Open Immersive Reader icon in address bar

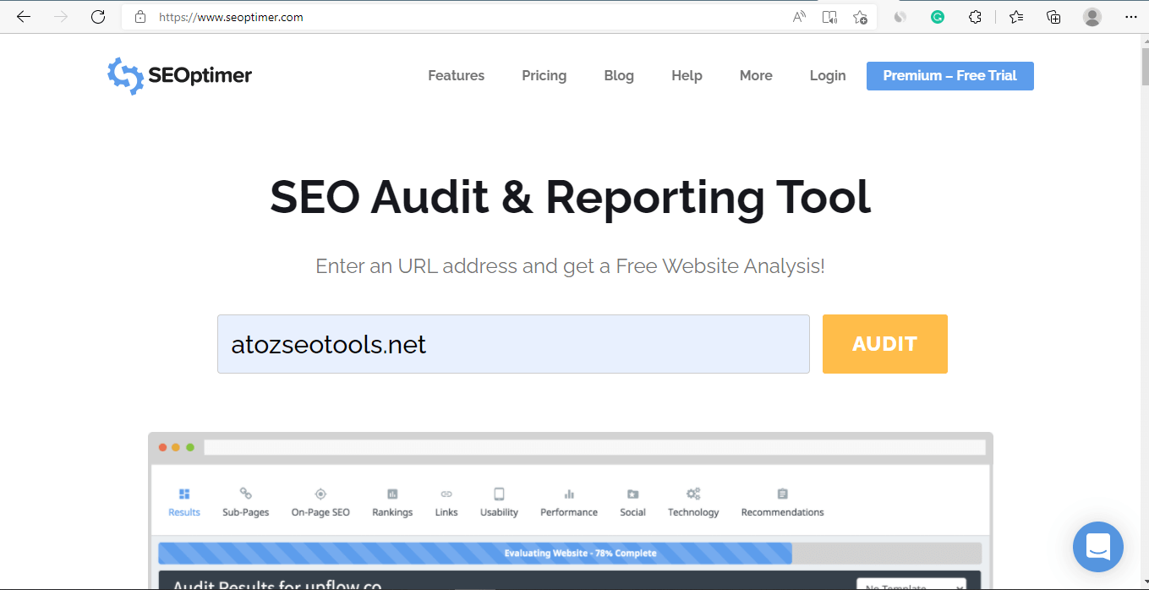(x=829, y=17)
